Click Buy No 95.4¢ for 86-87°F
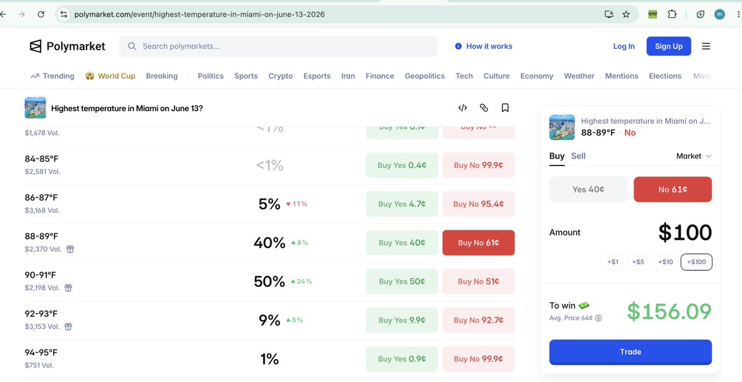This screenshot has height=382, width=742. point(479,204)
